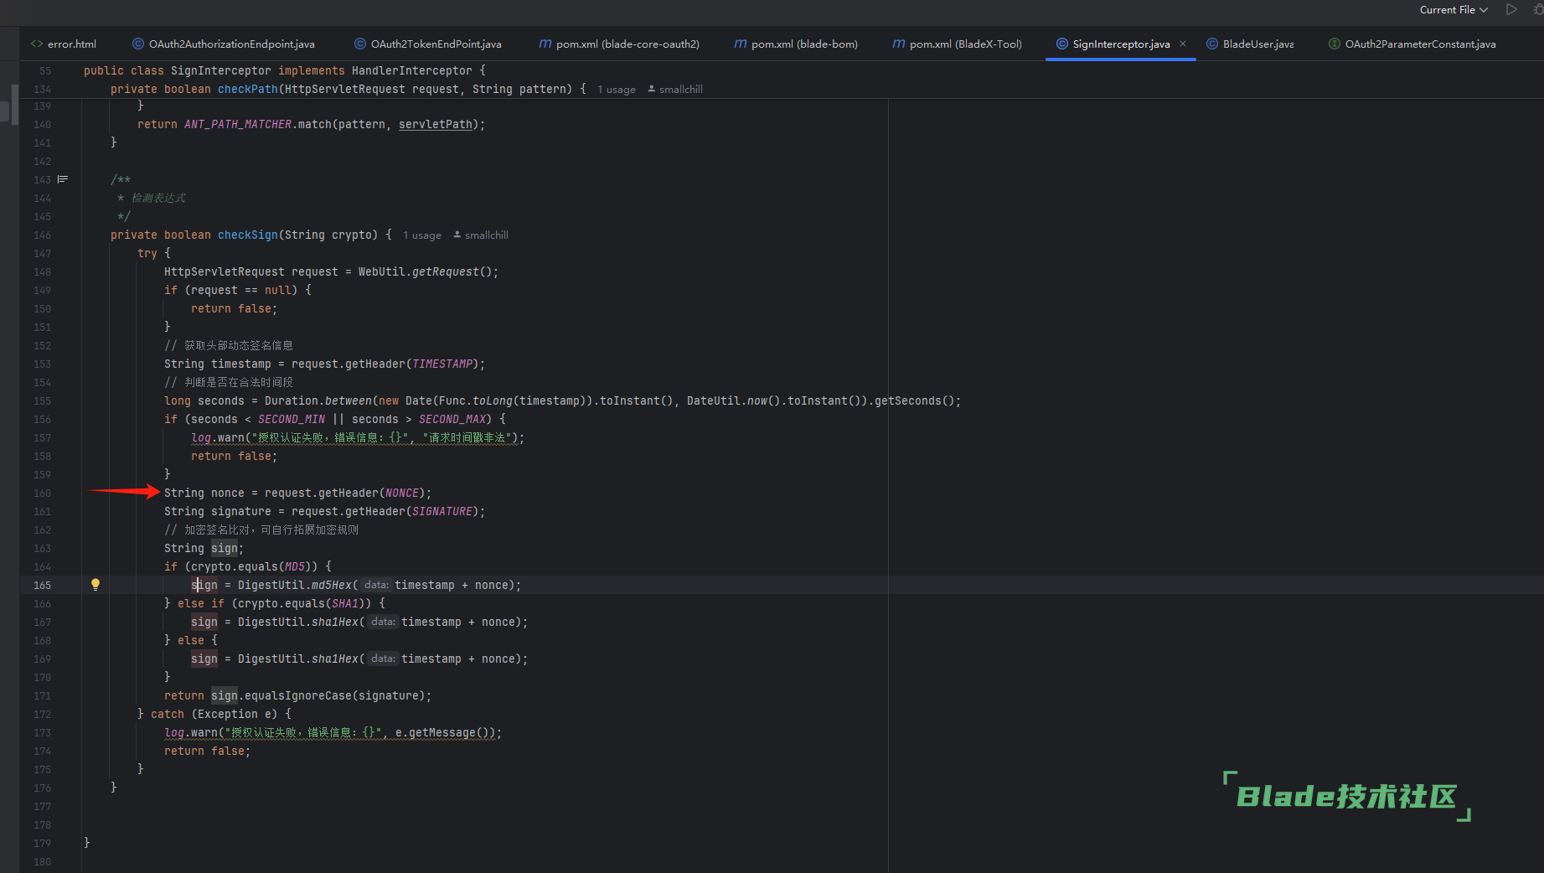Click the underlined servletPath variable

[x=436, y=124]
